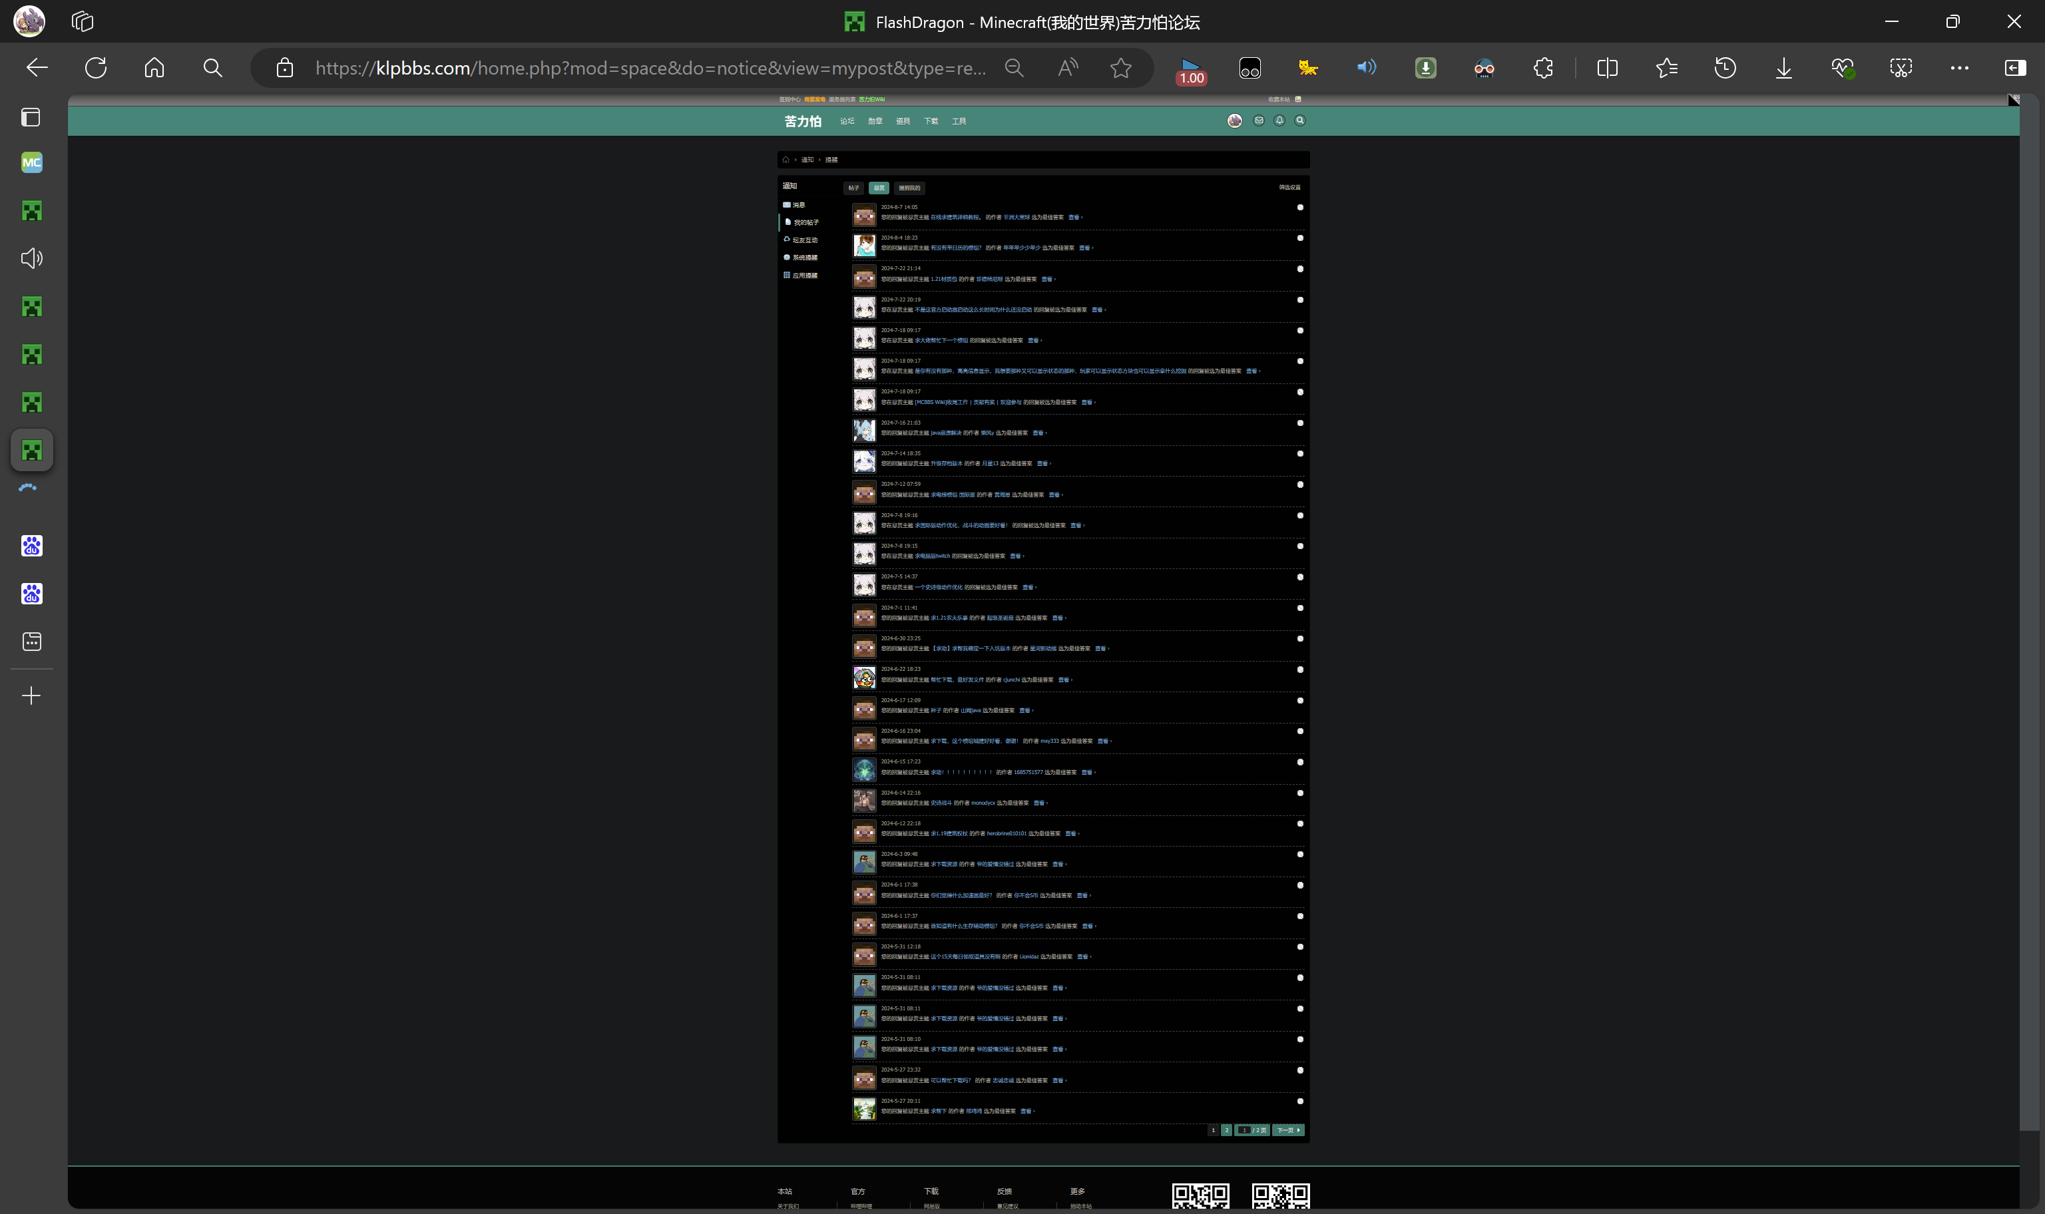Open the volume control extension icon
The image size is (2045, 1214).
[x=1367, y=68]
